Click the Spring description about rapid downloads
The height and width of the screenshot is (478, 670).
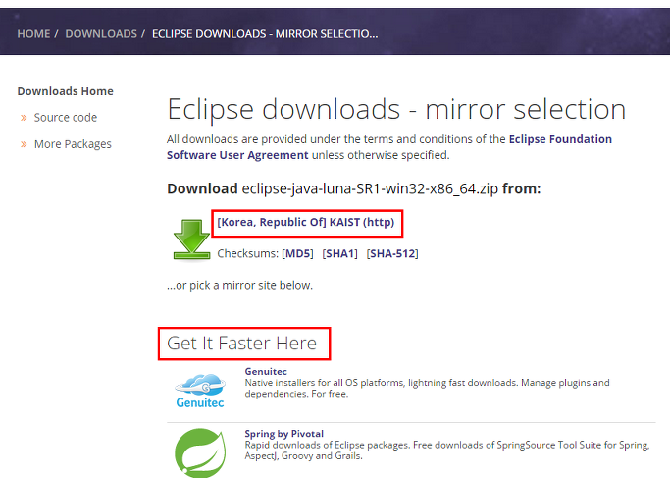[447, 451]
